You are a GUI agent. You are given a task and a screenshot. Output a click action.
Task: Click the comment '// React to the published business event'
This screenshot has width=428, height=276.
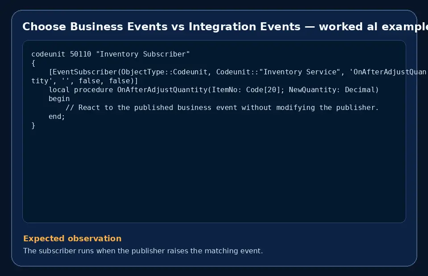click(x=222, y=108)
